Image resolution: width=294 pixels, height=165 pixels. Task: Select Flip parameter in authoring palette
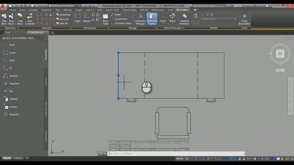pos(8,91)
